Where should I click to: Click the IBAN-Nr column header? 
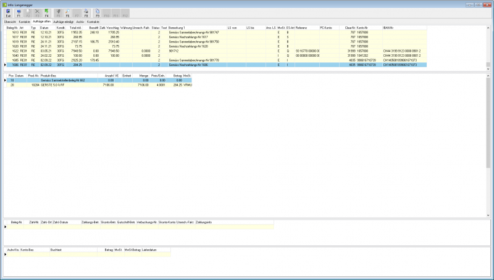click(404, 28)
